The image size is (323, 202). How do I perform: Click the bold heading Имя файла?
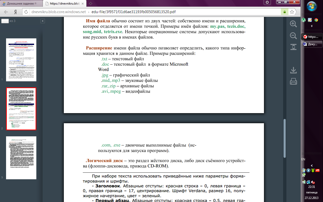pyautogui.click(x=98, y=21)
